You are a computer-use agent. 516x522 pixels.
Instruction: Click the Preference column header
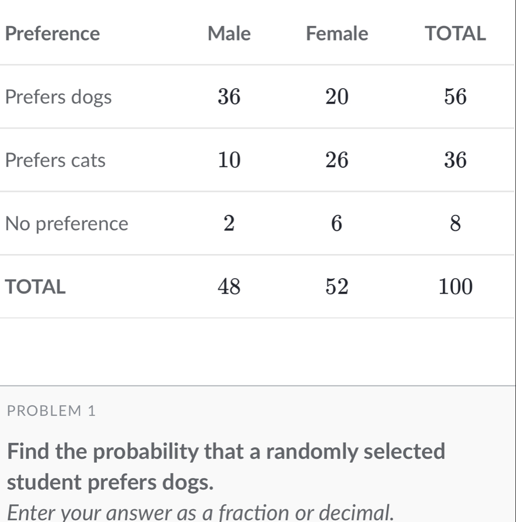pyautogui.click(x=55, y=34)
